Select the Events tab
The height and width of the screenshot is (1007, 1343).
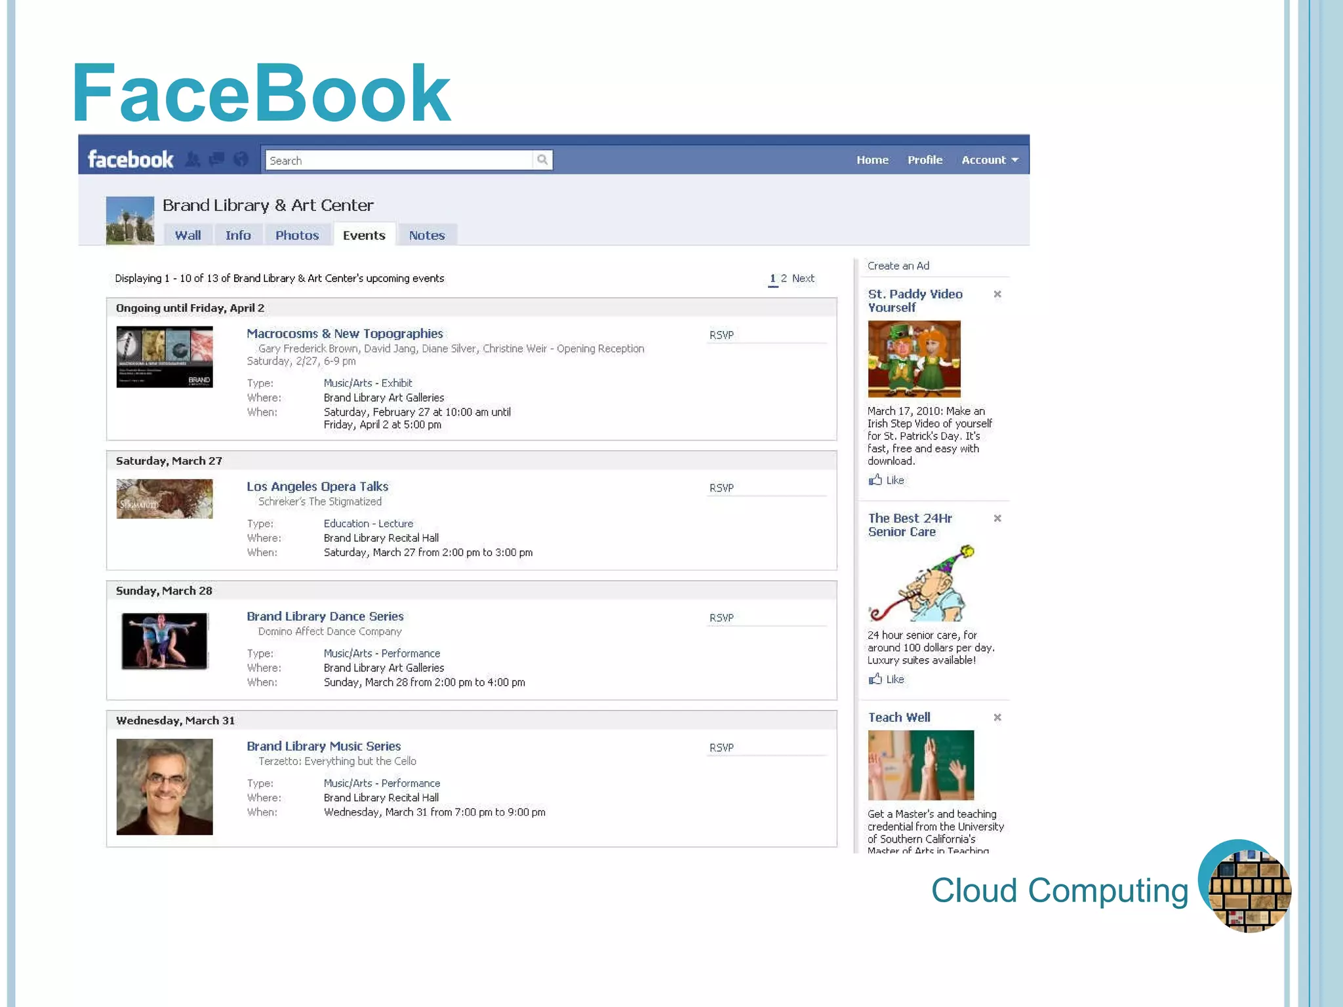pos(364,235)
